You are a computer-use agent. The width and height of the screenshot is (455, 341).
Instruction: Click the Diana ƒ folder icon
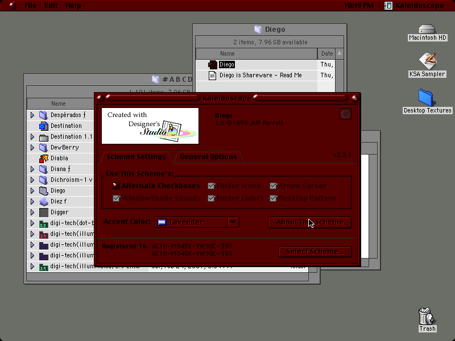coord(43,169)
